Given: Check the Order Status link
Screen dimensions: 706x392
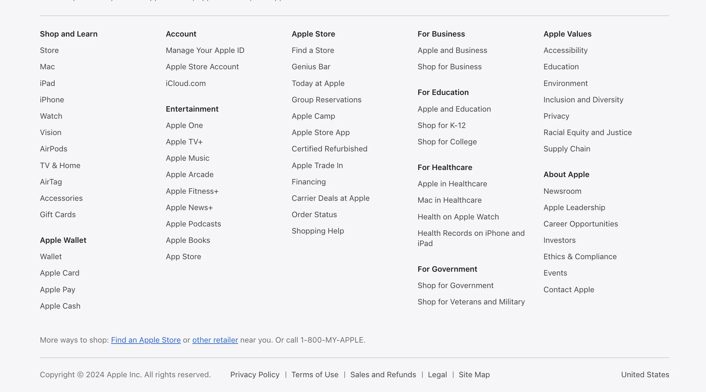Looking at the screenshot, I should click(314, 215).
